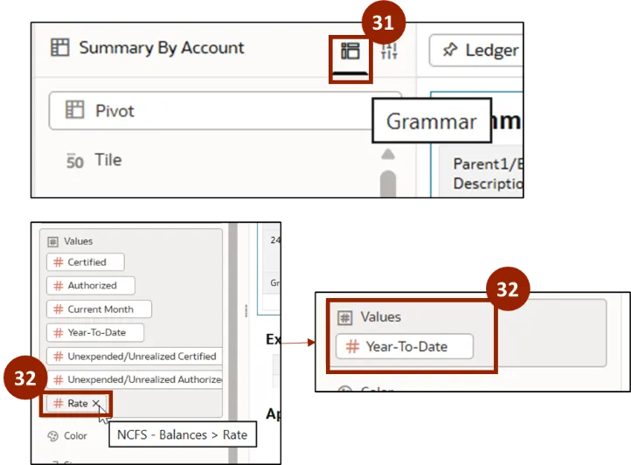Click the Rate measure chip
Screen dimensions: 631x465
pos(76,404)
